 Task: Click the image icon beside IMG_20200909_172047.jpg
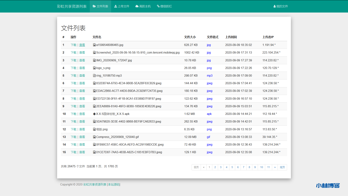[x=94, y=60]
